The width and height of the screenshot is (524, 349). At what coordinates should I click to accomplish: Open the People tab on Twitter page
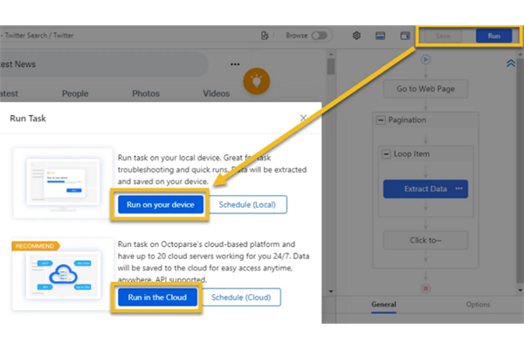(x=75, y=93)
